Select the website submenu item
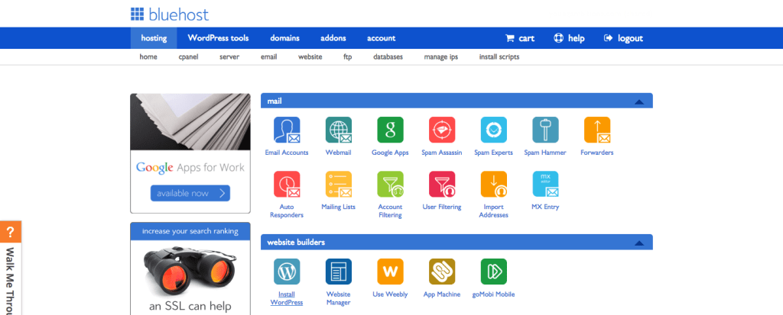The height and width of the screenshot is (315, 783). click(x=310, y=56)
